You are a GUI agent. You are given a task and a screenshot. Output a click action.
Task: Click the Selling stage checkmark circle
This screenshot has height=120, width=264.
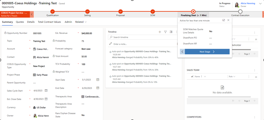88,11
